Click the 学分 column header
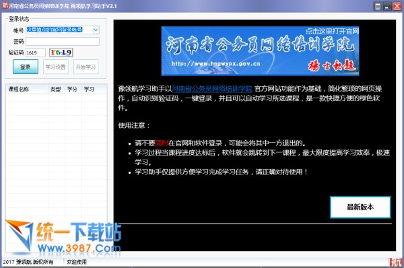The width and height of the screenshot is (404, 268). pyautogui.click(x=73, y=89)
